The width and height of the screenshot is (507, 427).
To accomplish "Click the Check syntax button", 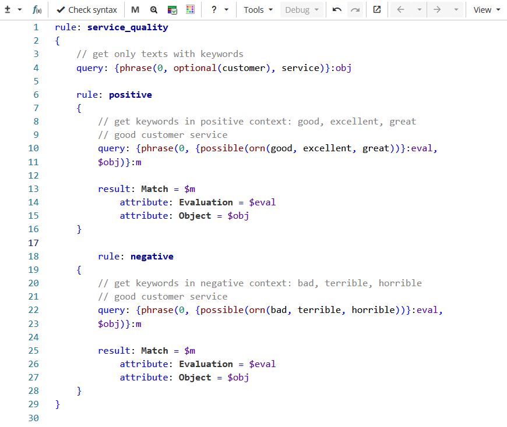I will (86, 10).
